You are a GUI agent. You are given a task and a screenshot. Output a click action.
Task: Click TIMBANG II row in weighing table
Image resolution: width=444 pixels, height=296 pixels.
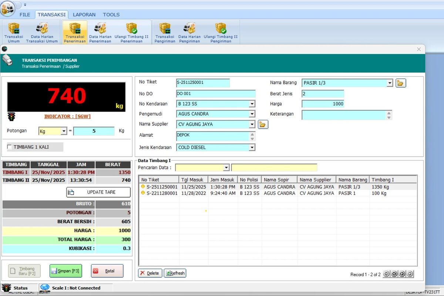67,180
